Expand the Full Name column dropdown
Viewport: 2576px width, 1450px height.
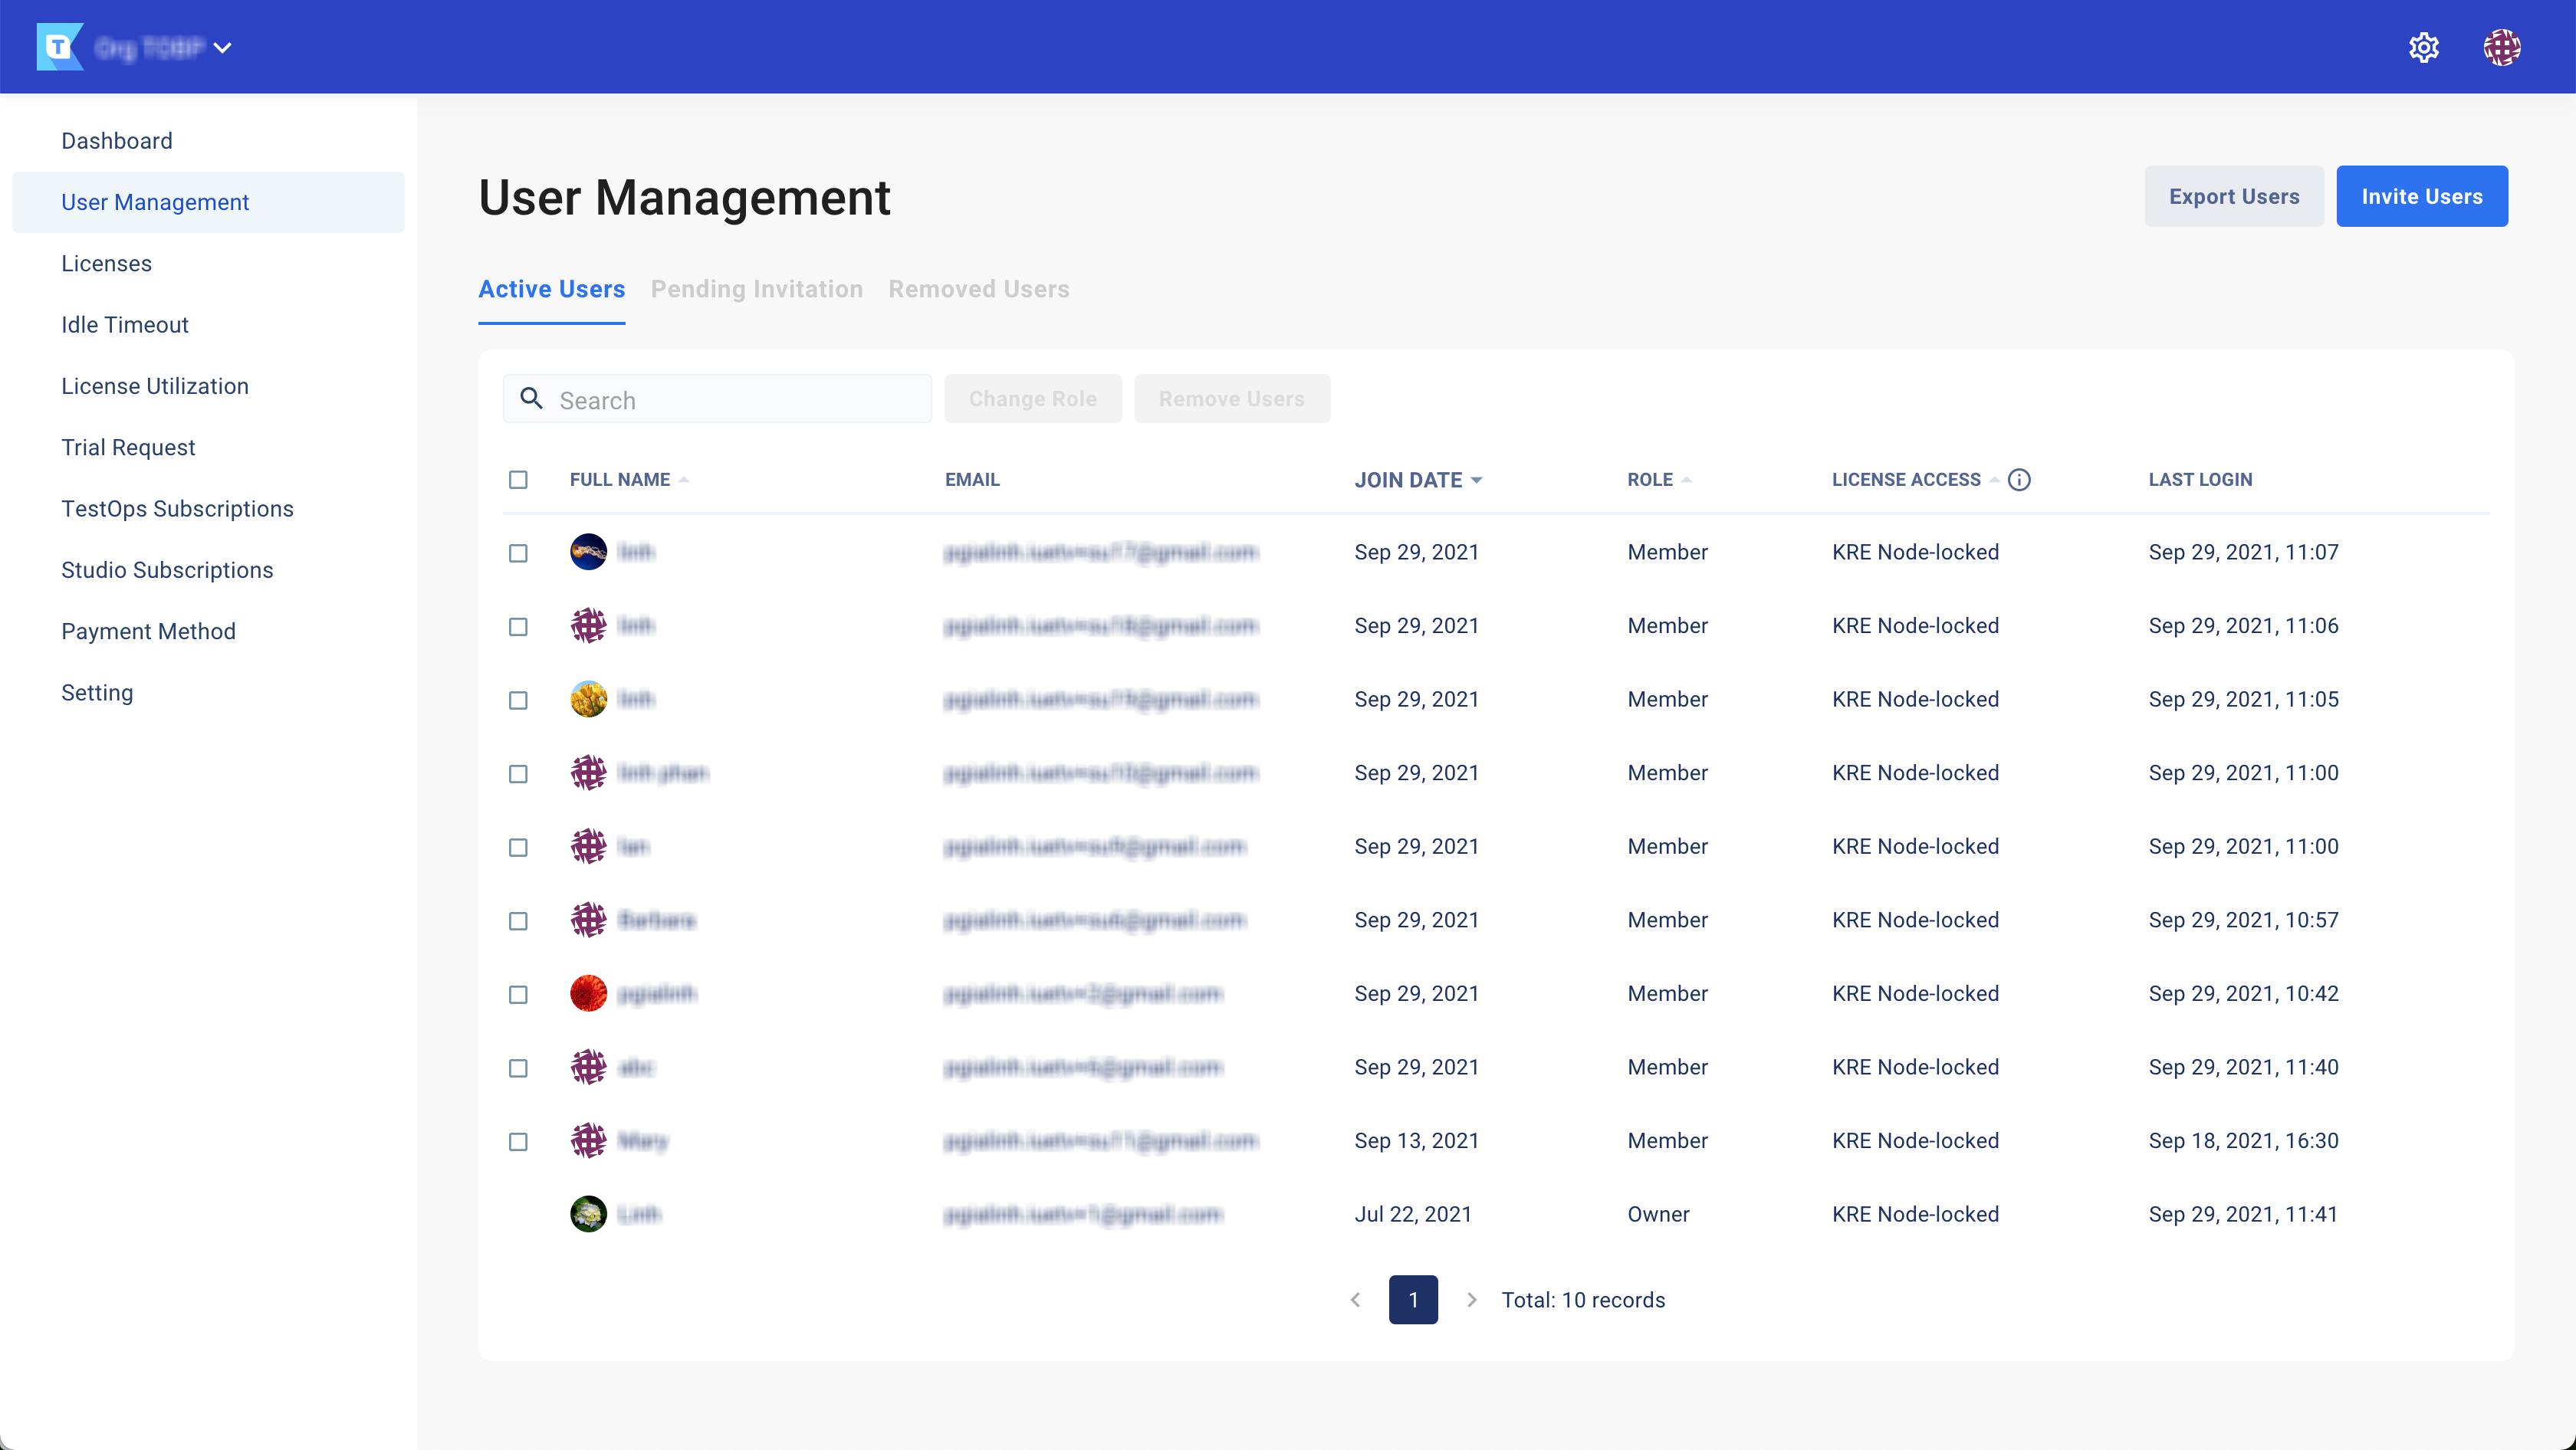(x=685, y=479)
